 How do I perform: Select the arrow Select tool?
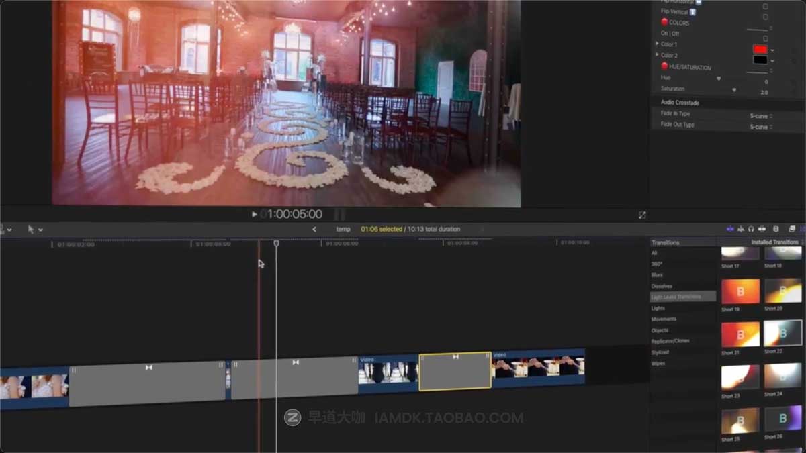point(31,229)
